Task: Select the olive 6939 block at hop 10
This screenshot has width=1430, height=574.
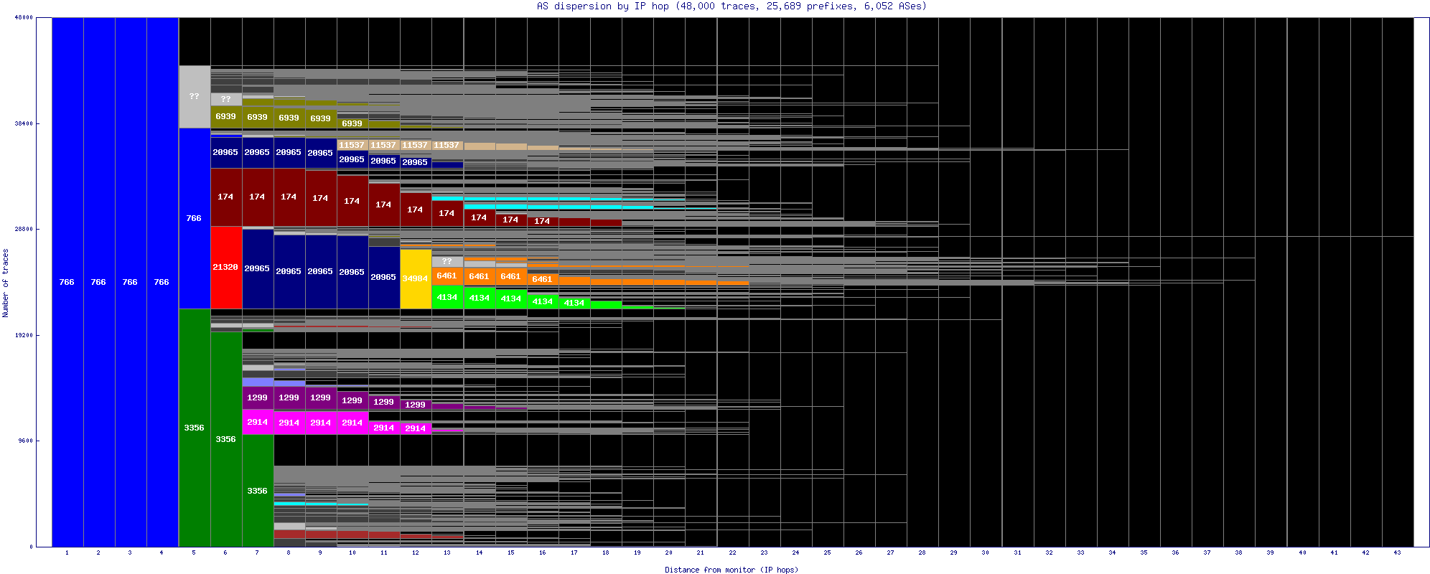Action: (x=352, y=123)
